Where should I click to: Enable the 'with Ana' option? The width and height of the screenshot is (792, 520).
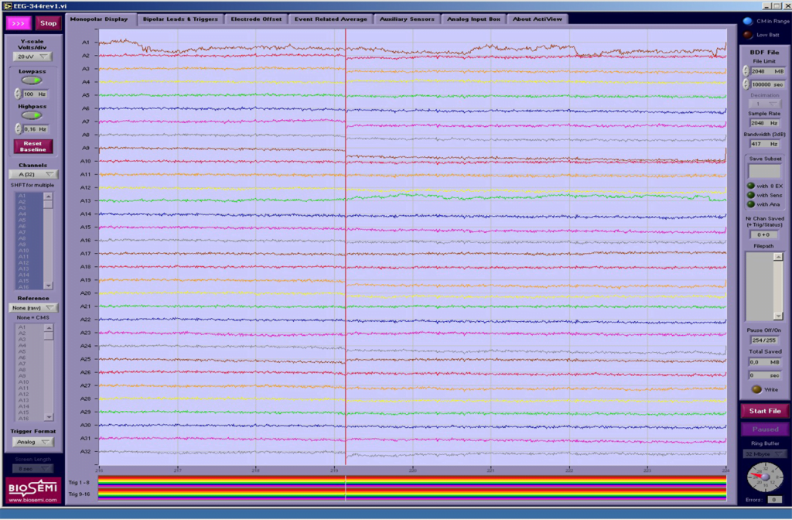click(x=751, y=204)
